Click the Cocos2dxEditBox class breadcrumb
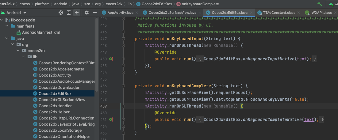The width and height of the screenshot is (338, 140). [x=154, y=4]
